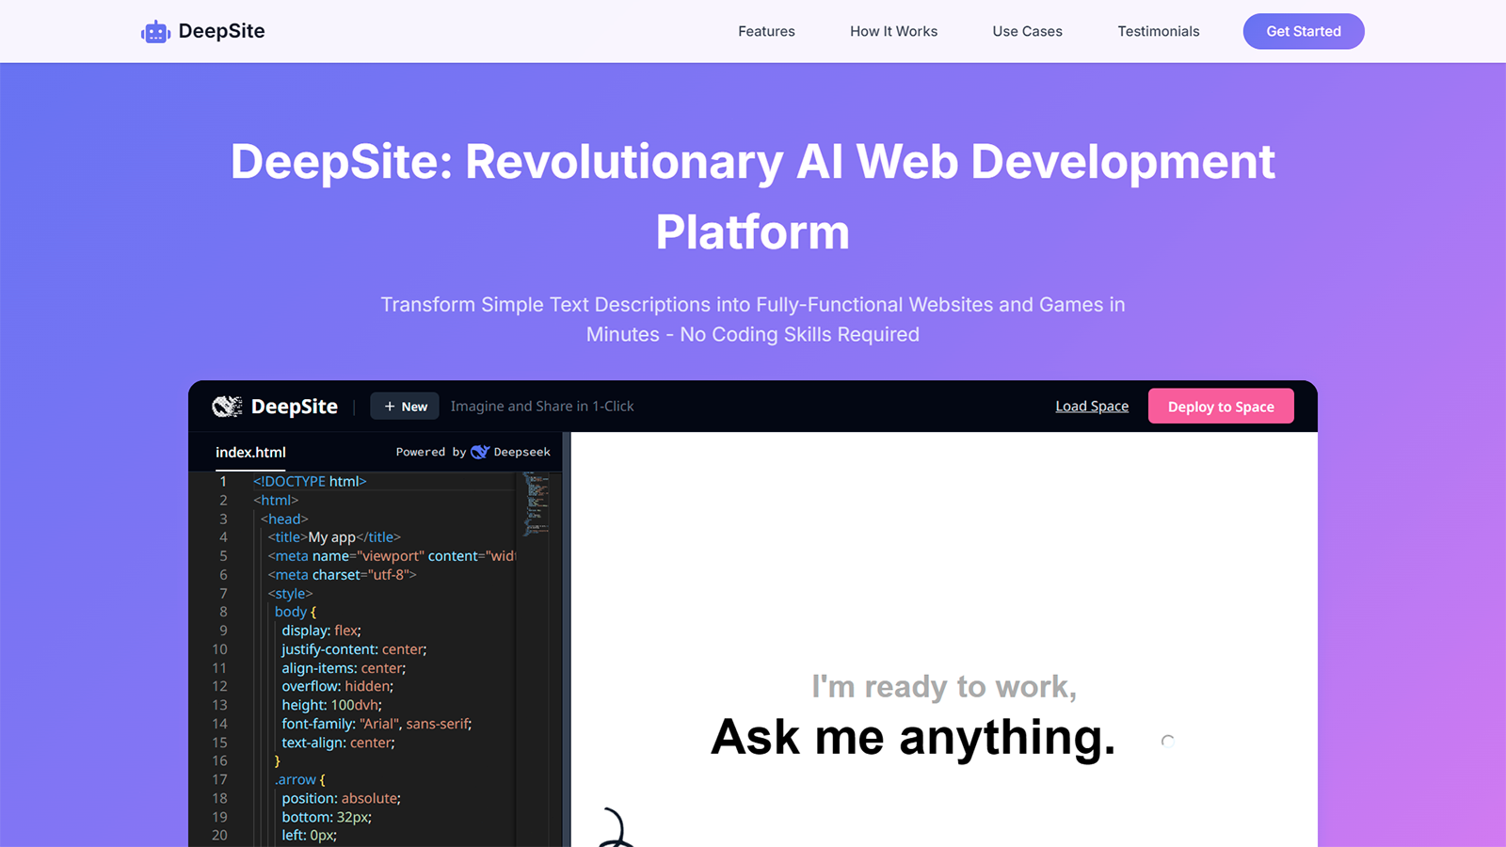Click the '<head>' tag on line 3
This screenshot has height=847, width=1506.
(x=284, y=519)
